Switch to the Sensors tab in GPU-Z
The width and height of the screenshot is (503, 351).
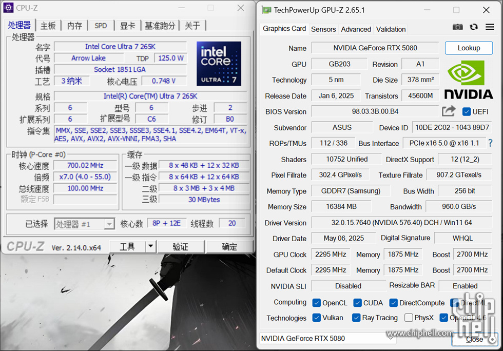323,29
